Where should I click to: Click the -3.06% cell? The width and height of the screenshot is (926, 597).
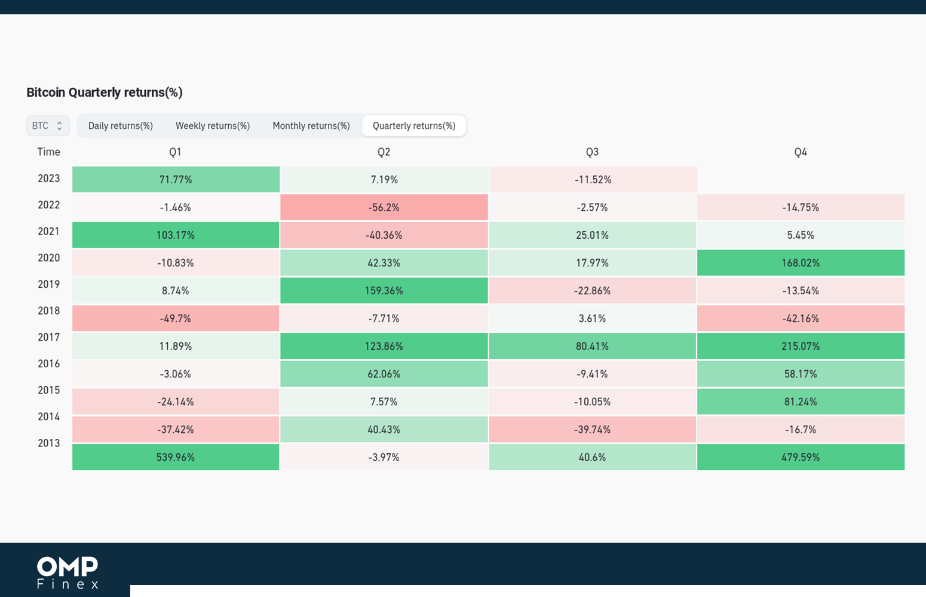click(176, 374)
